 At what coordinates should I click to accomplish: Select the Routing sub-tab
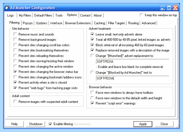(133, 23)
